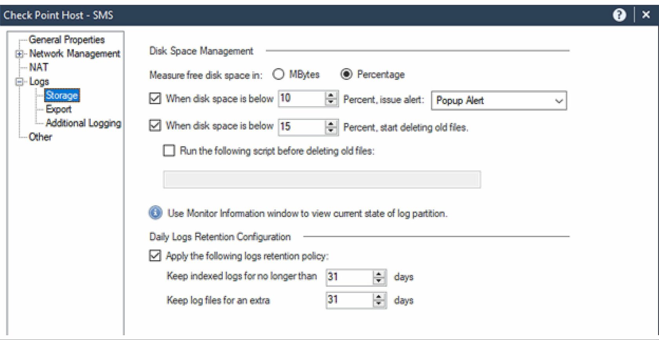
Task: Expand the Network Management tree node
Action: (19, 54)
